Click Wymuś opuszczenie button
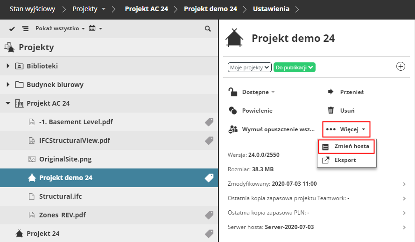Screen dimensions: 415x242 click(270, 129)
